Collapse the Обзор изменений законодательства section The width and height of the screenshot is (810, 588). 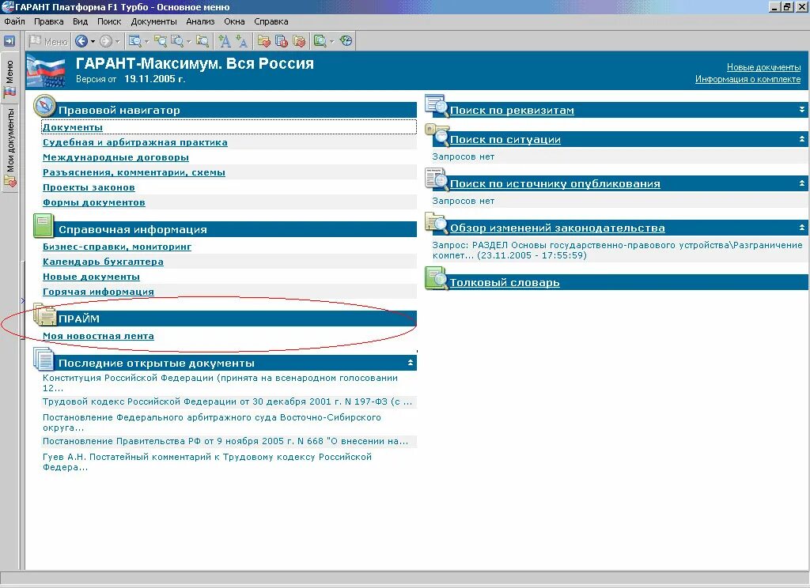802,228
